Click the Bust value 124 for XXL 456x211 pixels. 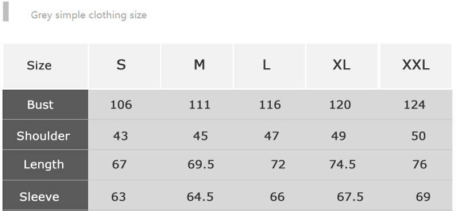(x=414, y=105)
